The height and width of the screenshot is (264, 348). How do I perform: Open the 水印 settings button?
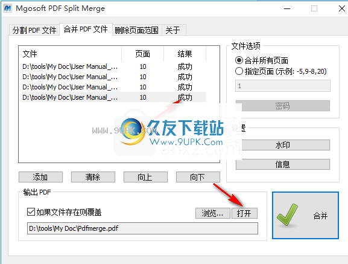tap(282, 145)
